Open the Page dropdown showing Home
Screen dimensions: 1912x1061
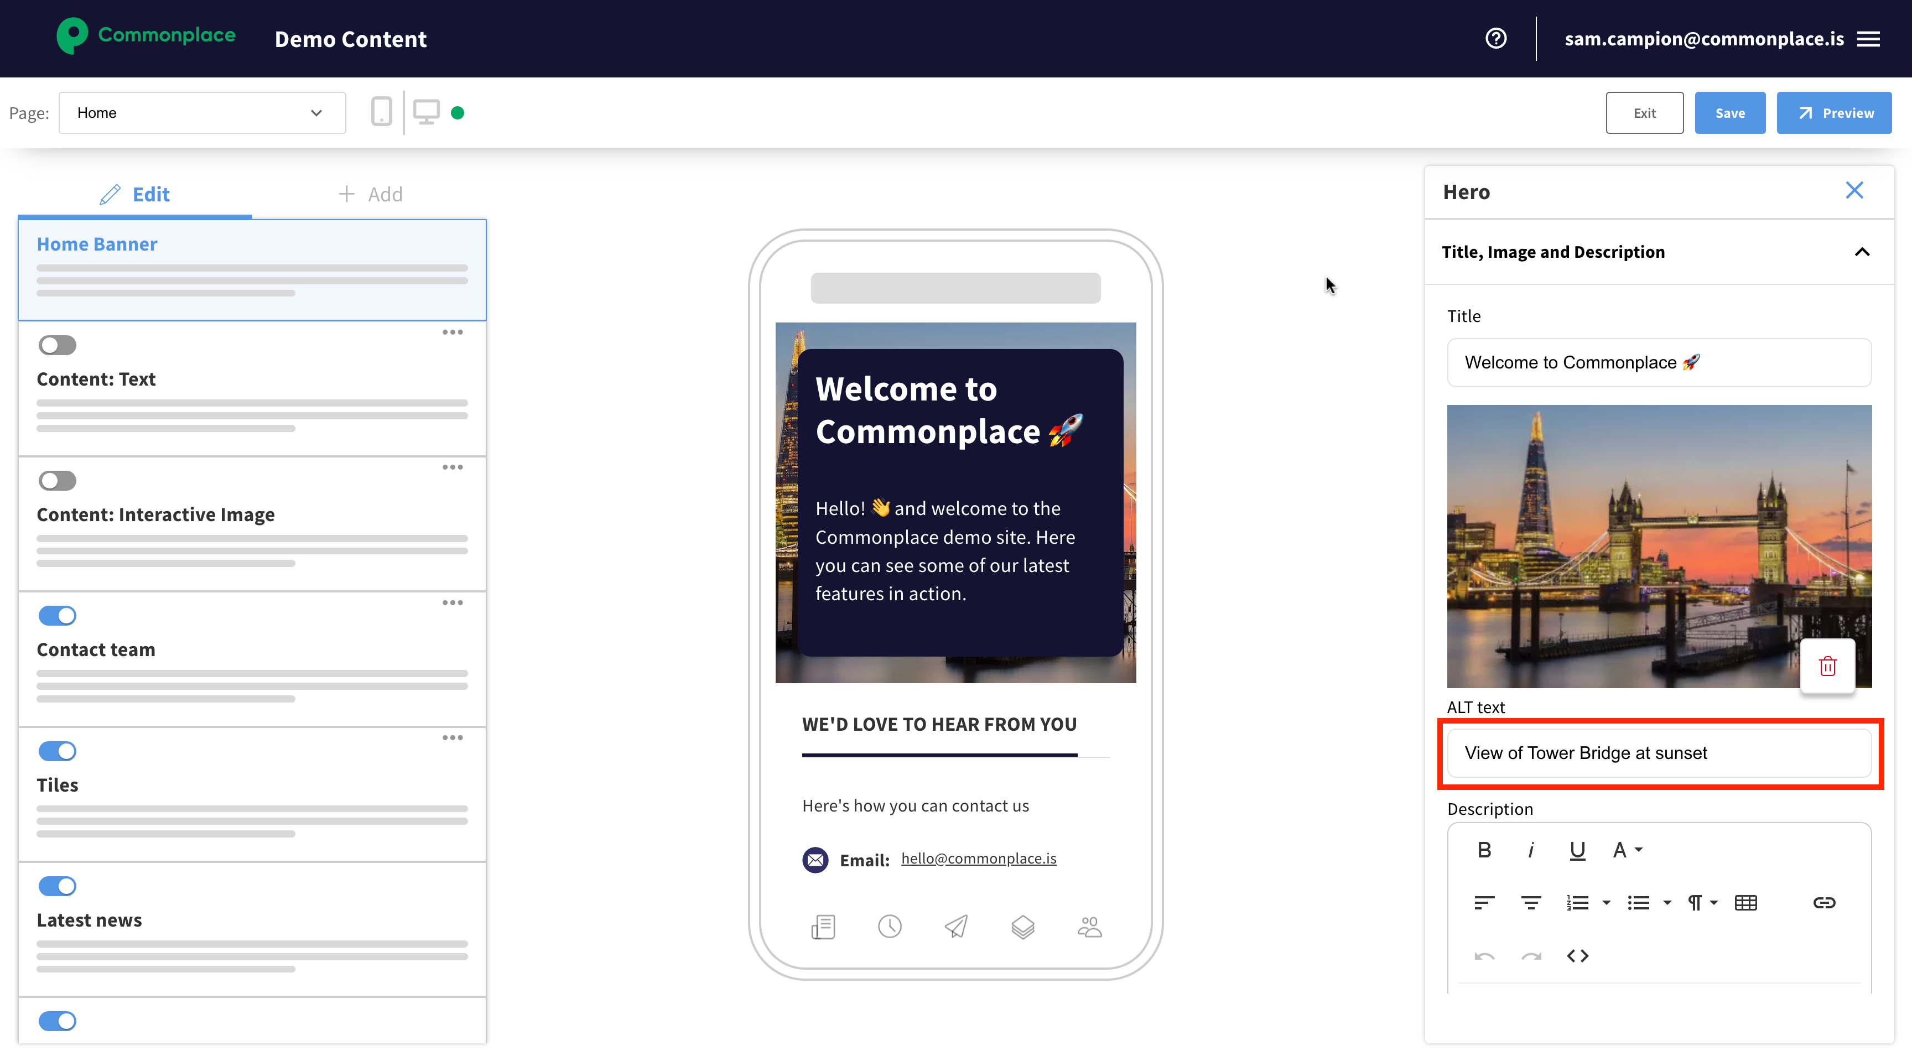(x=202, y=113)
